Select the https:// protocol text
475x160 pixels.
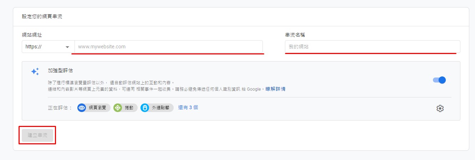(x=34, y=47)
